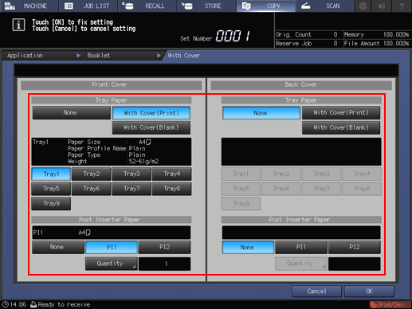
Task: Select Tray5 for front cover
Action: (x=51, y=189)
